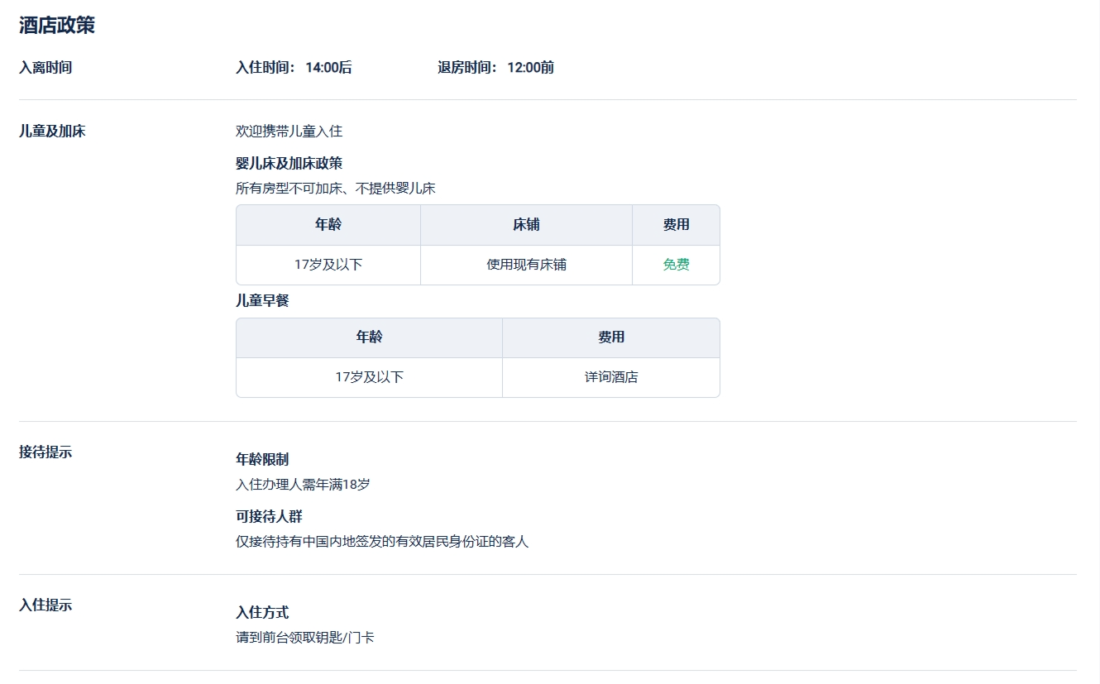This screenshot has width=1100, height=684.
Task: Select the 入离时间 section label
Action: tap(45, 68)
